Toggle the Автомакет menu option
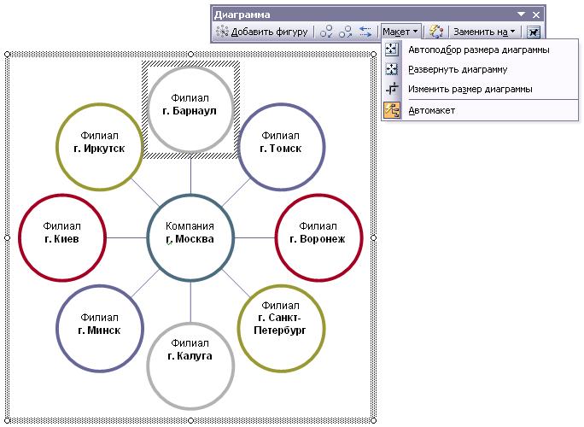This screenshot has height=427, width=584. [x=480, y=110]
